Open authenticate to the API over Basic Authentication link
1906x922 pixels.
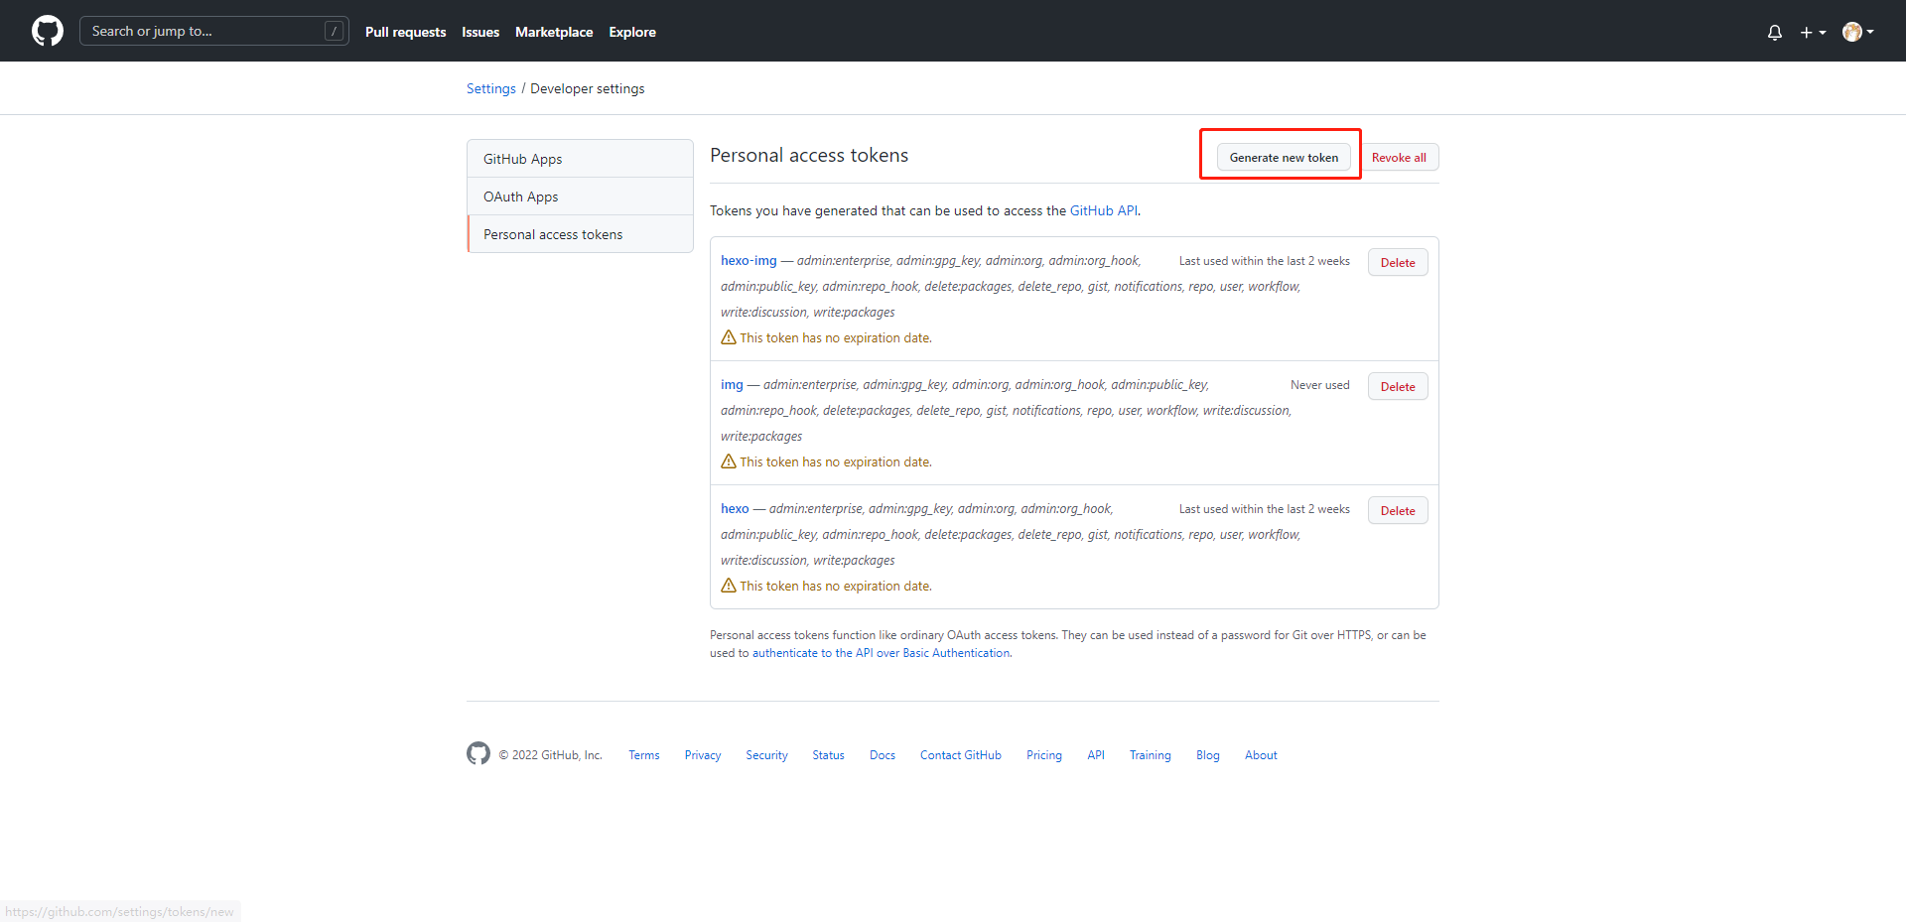tap(882, 653)
